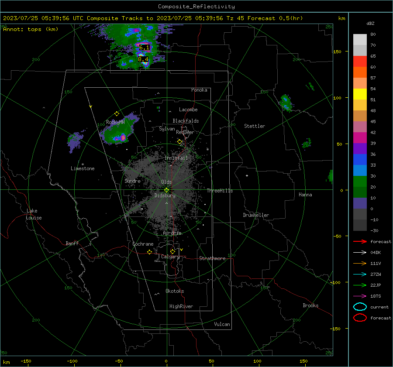The width and height of the screenshot is (393, 367).
Task: Click the Lacombe city label
Action: [x=188, y=110]
